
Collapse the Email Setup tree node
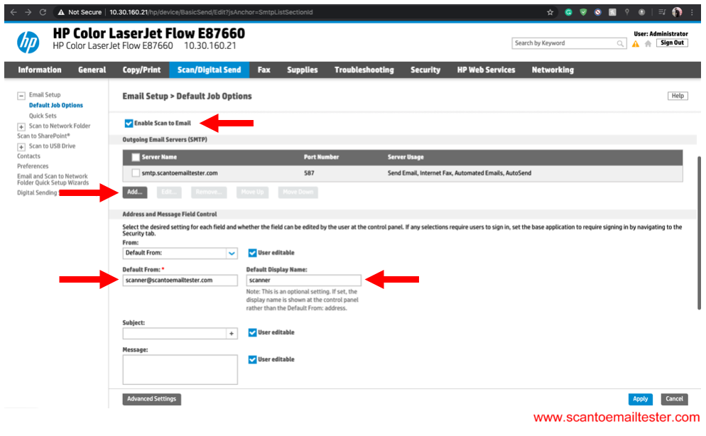pos(21,95)
